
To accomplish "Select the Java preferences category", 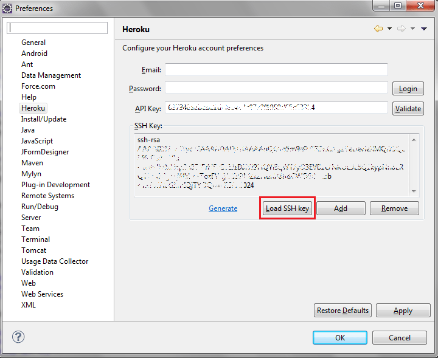I will pyautogui.click(x=27, y=130).
